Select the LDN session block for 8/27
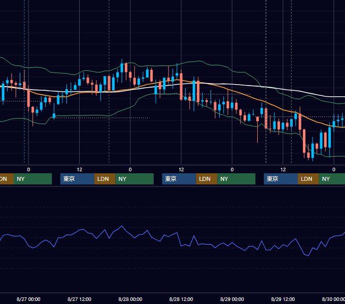Viewport: 345px width, 304px height. click(105, 179)
